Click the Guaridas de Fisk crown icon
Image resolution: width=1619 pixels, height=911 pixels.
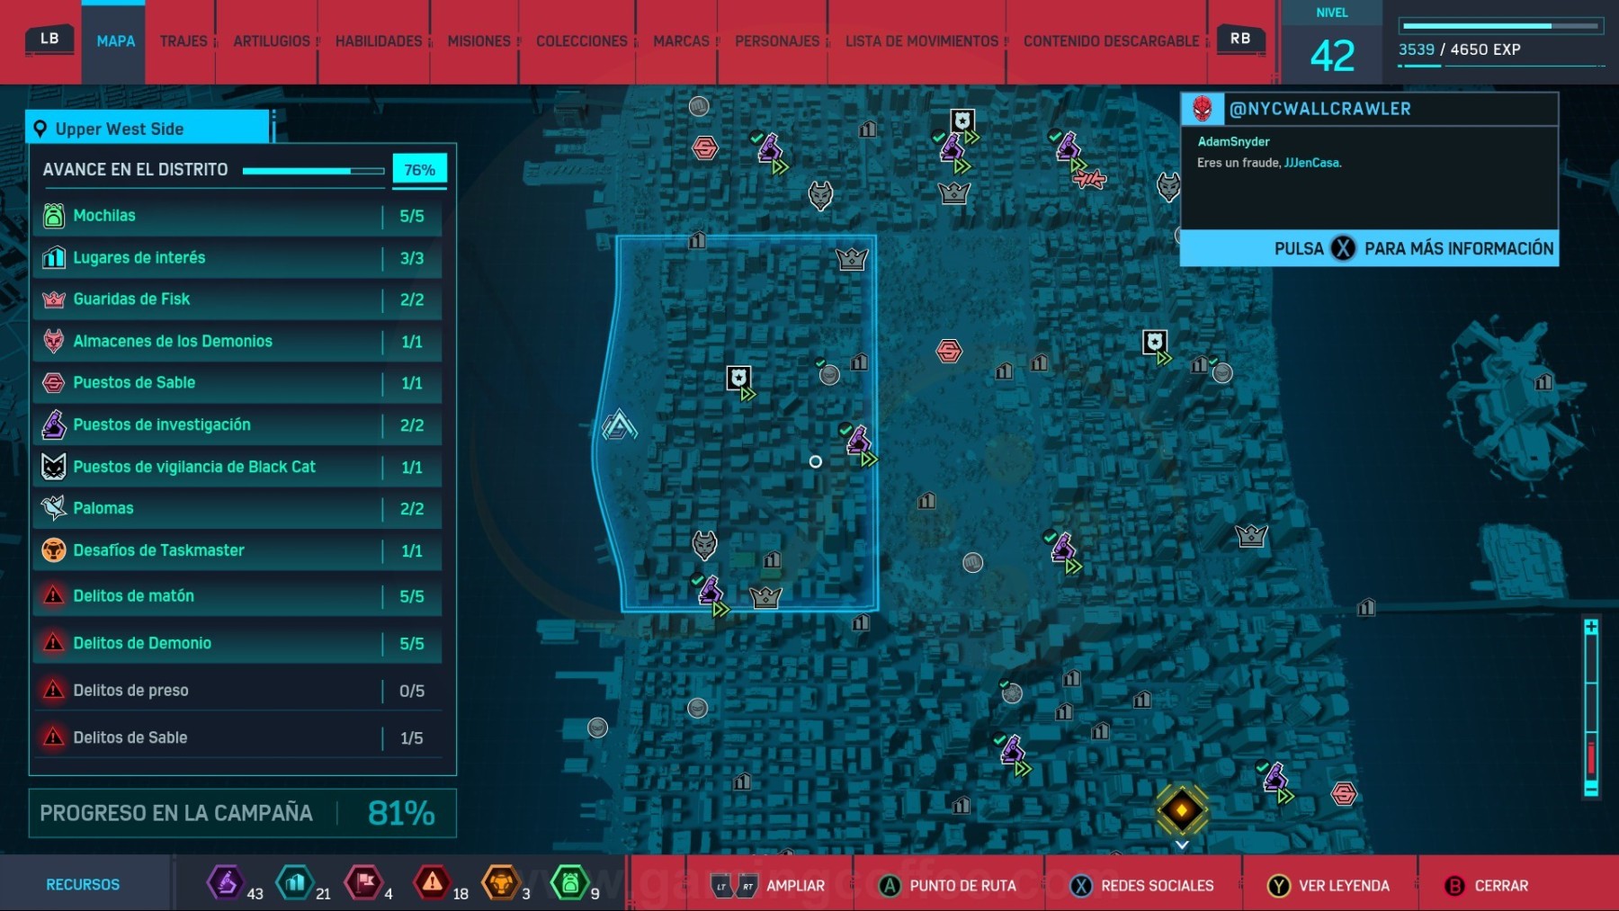[x=54, y=299]
